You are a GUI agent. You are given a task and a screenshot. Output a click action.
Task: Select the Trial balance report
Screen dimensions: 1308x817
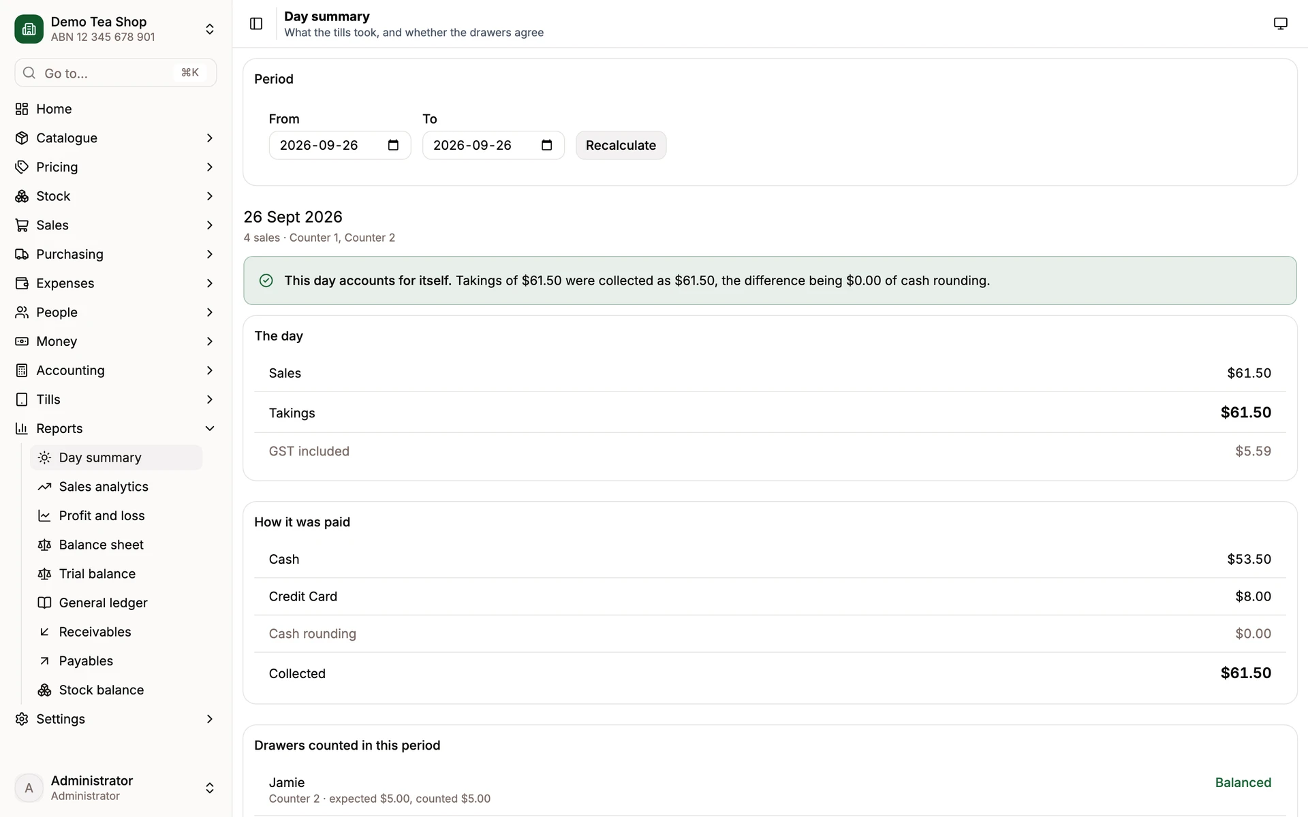click(116, 574)
